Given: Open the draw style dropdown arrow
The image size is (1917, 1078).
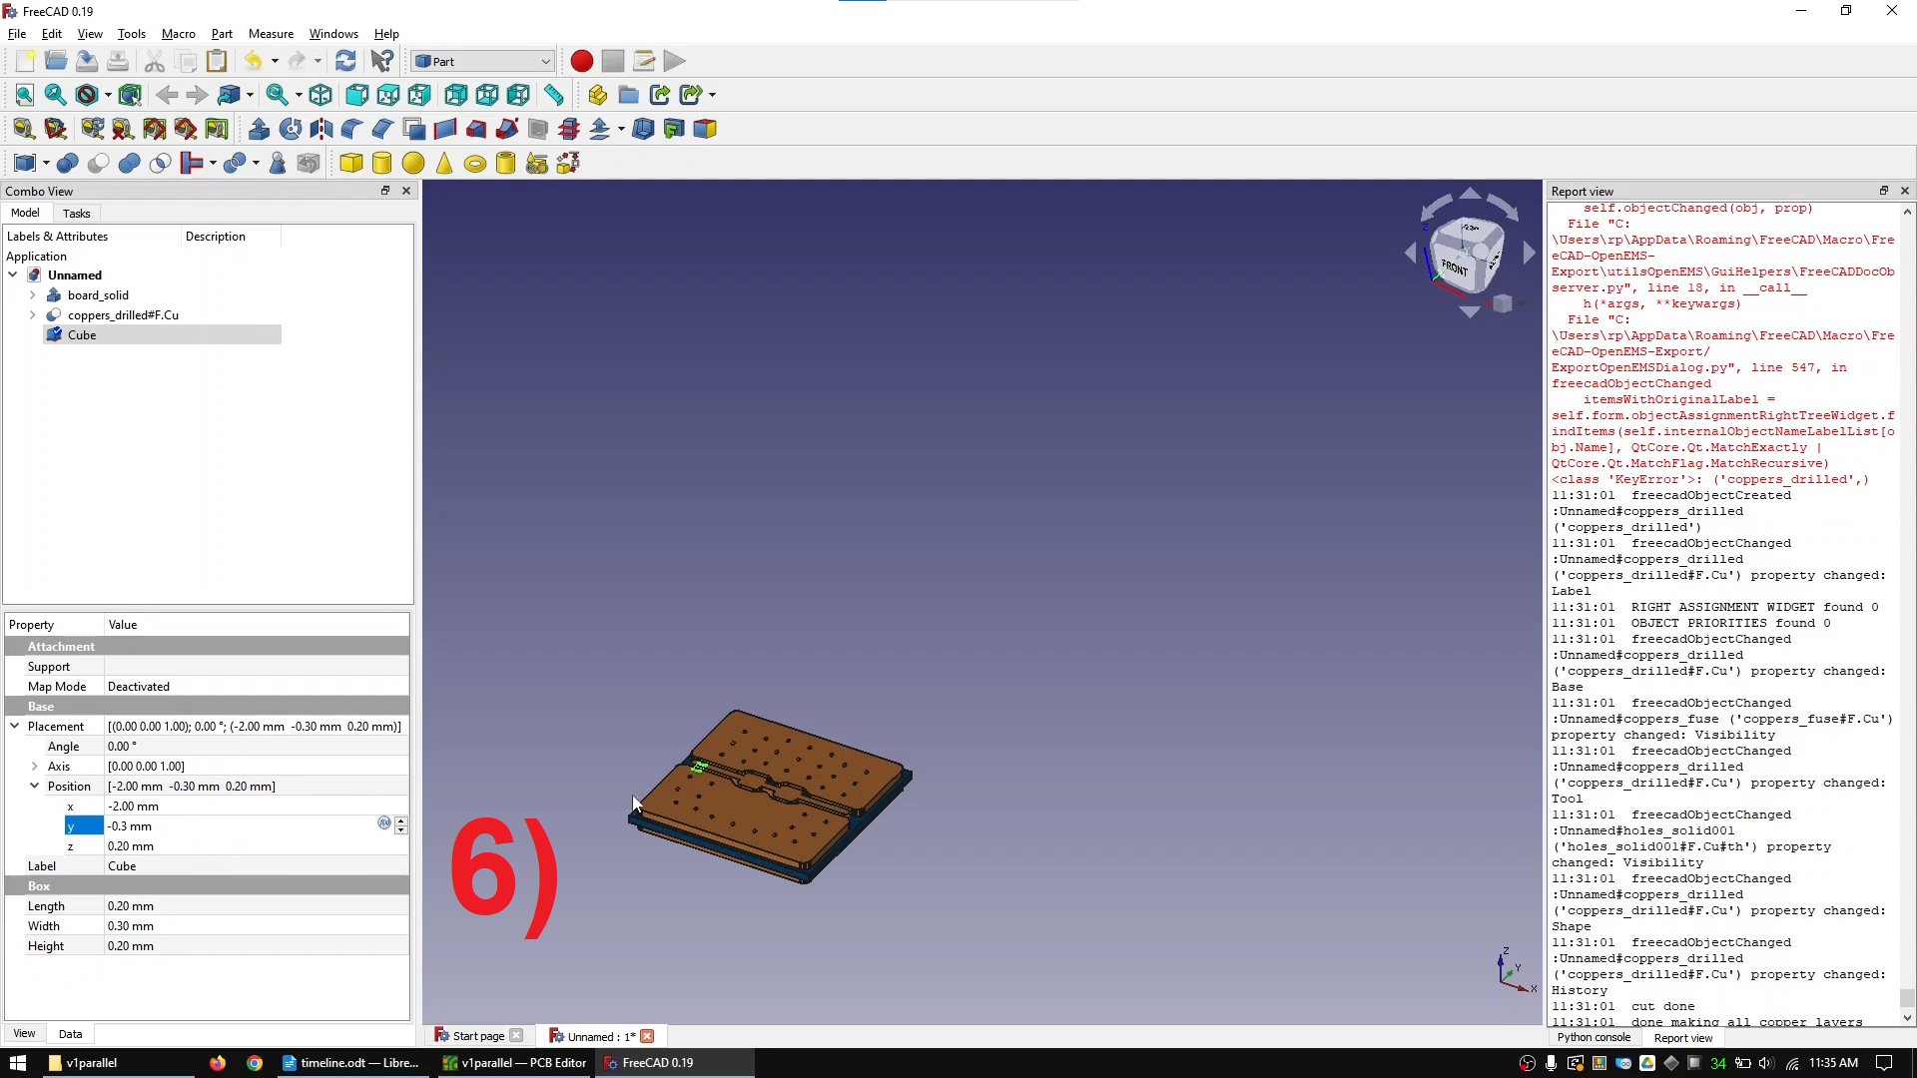Looking at the screenshot, I should 108,95.
